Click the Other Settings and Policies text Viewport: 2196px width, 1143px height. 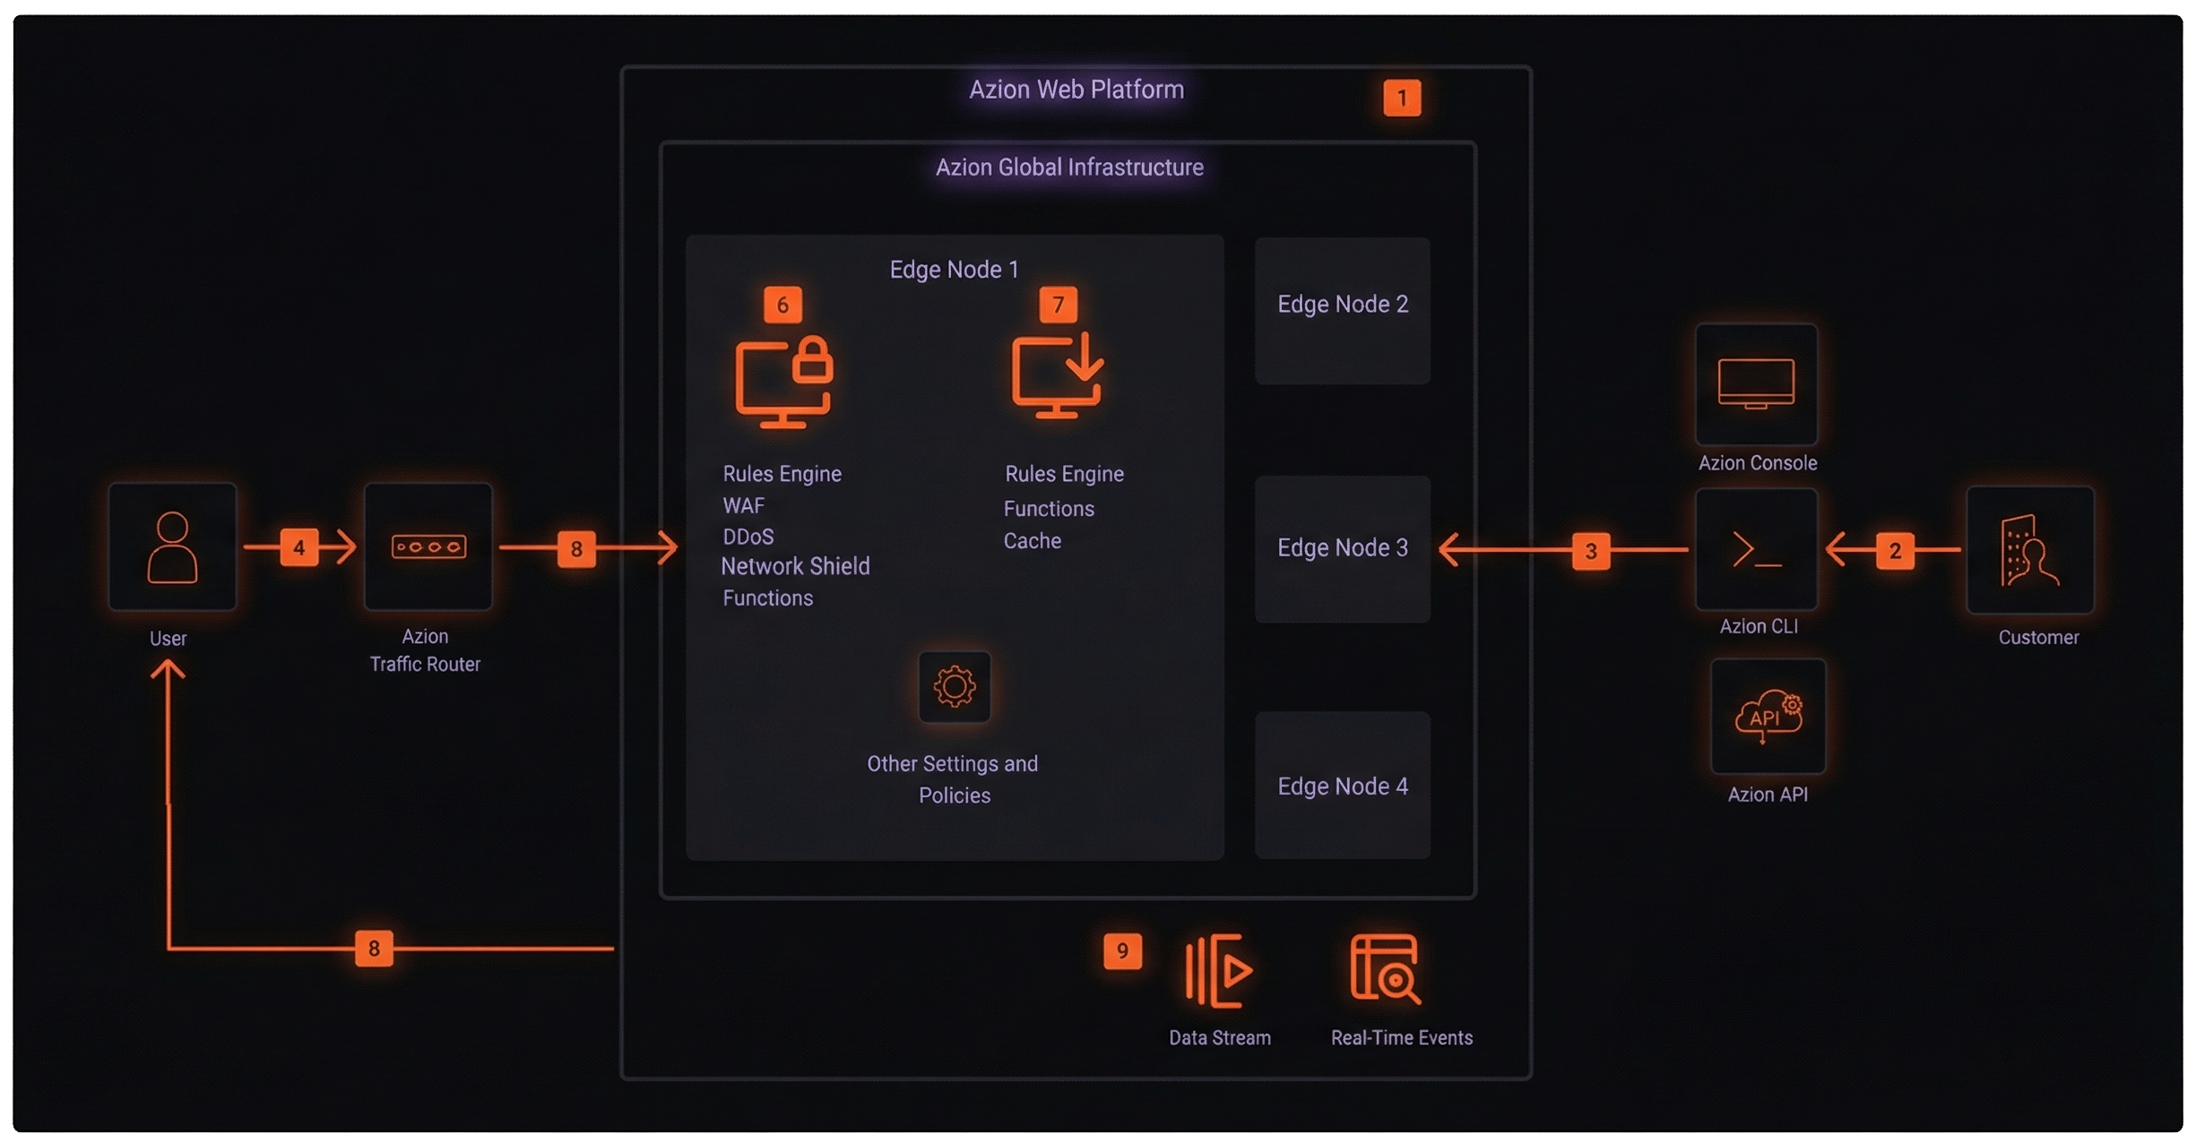point(954,779)
